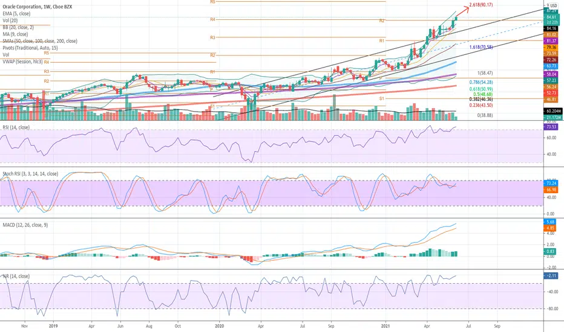Select the Vol (20) indicator legend

pos(10,21)
